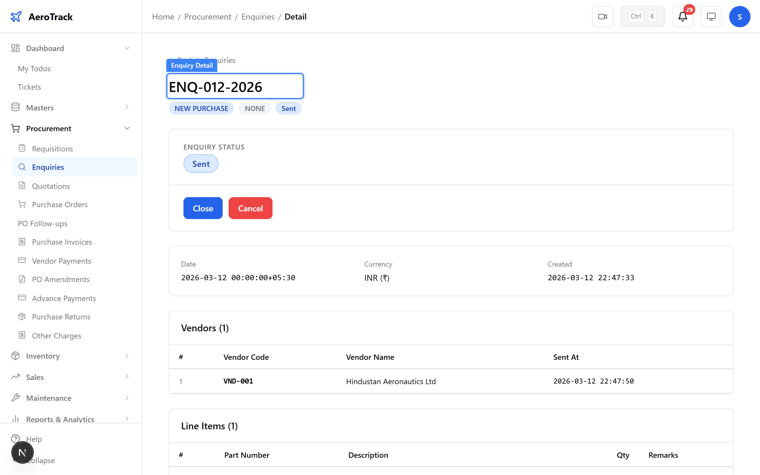This screenshot has width=760, height=475.
Task: Open Quotations in the sidebar
Action: point(51,186)
